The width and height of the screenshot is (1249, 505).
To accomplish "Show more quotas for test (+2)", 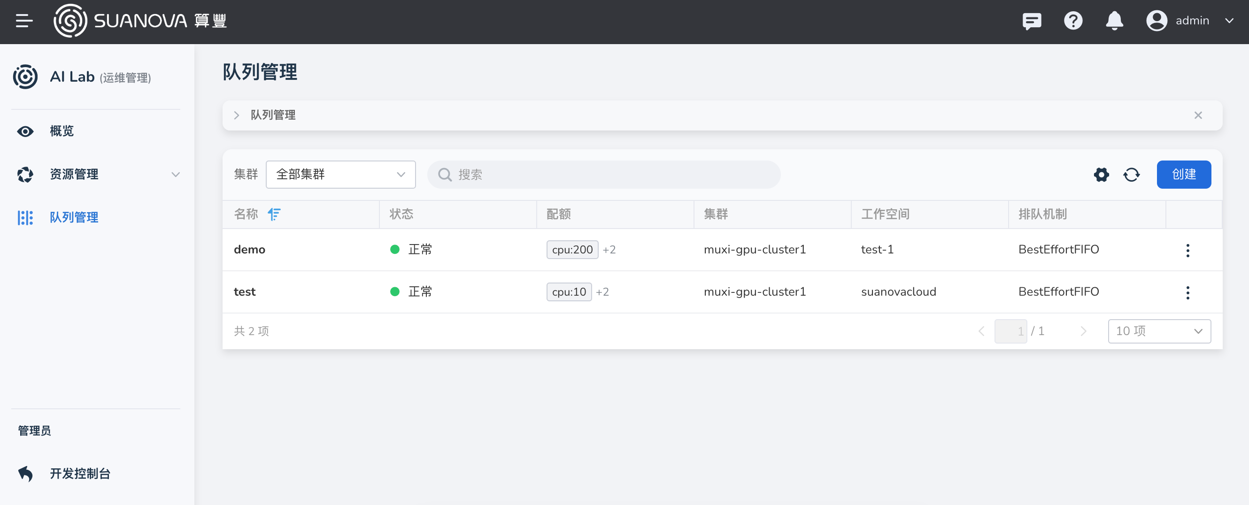I will (x=602, y=292).
